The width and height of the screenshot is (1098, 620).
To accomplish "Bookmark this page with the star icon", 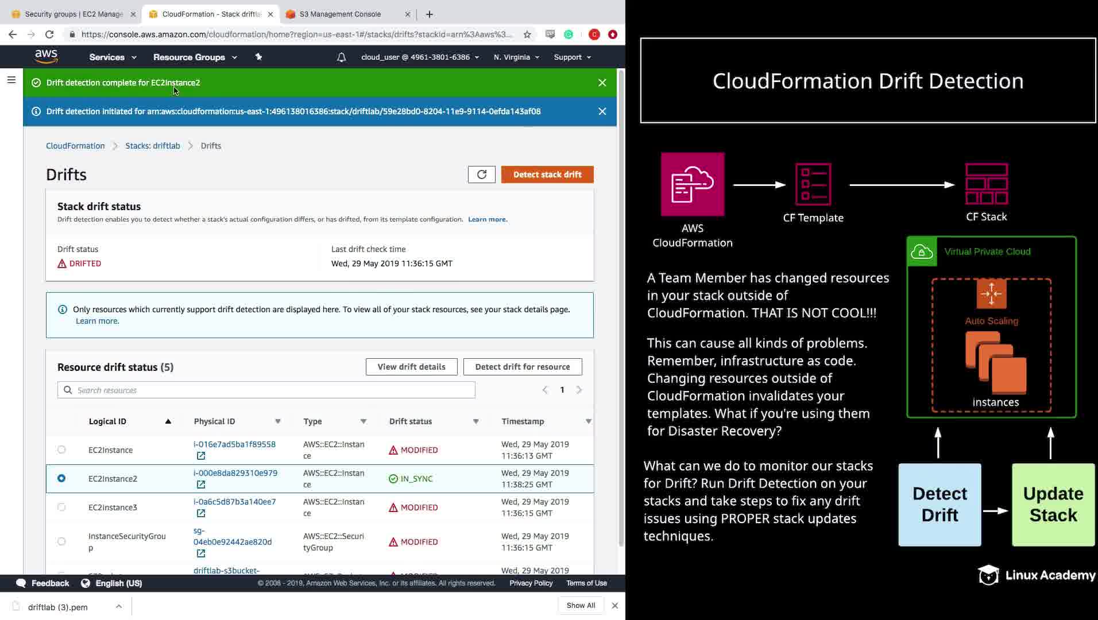I will tap(527, 34).
